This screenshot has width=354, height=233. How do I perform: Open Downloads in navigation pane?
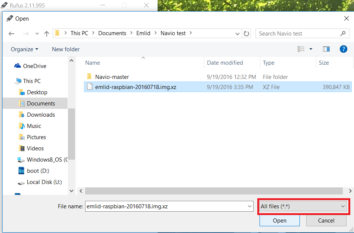coord(41,115)
